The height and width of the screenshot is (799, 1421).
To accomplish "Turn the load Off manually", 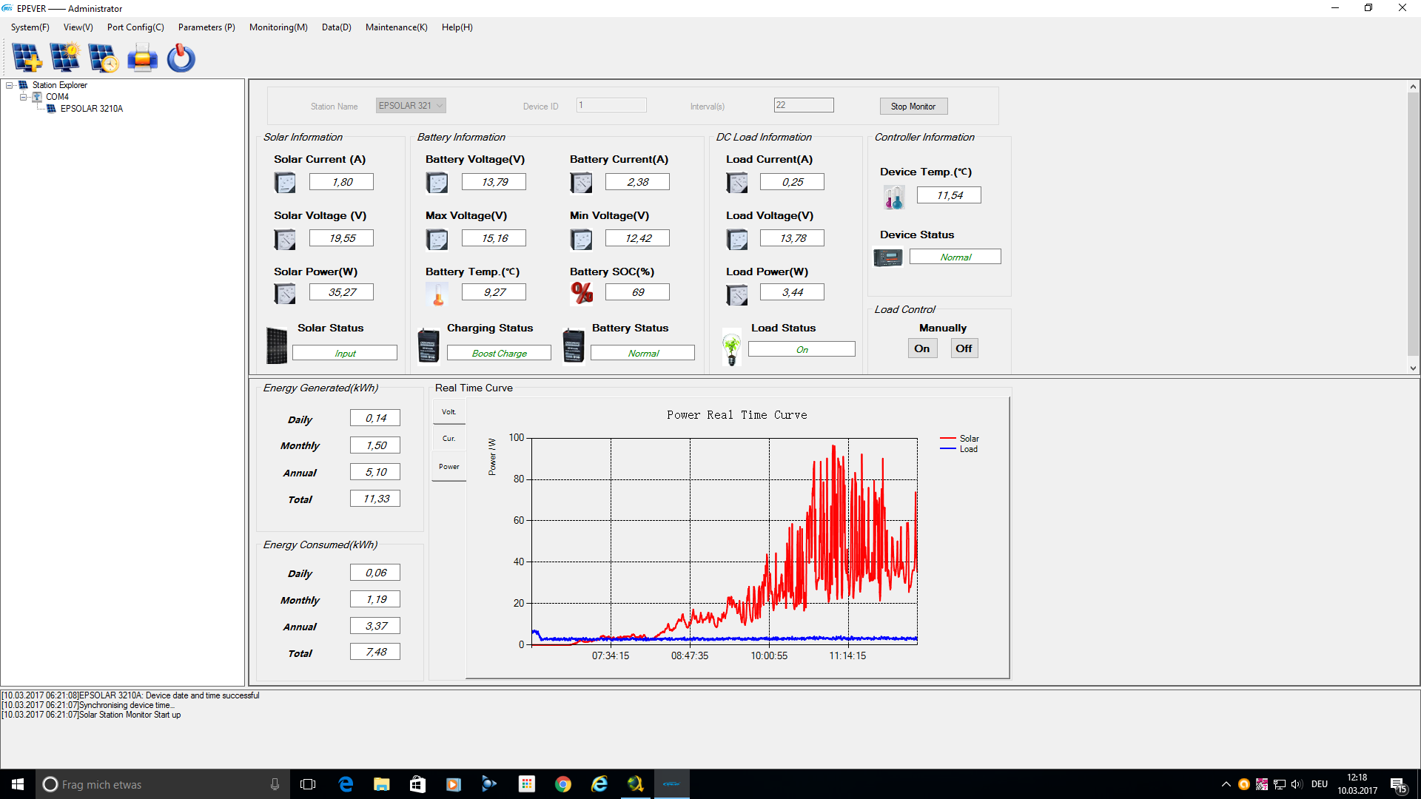I will [963, 348].
